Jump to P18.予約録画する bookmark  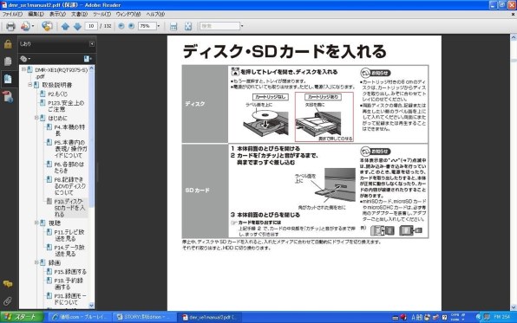pos(69,284)
